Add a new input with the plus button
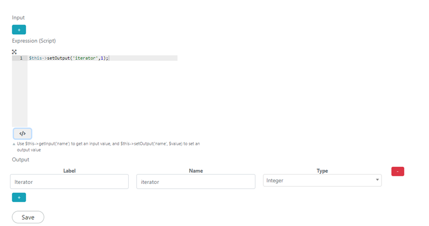The height and width of the screenshot is (226, 429). point(19,29)
